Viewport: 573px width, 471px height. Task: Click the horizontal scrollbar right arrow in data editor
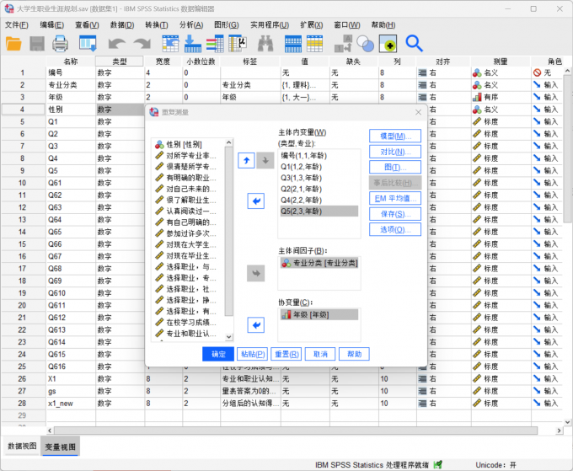click(x=559, y=431)
